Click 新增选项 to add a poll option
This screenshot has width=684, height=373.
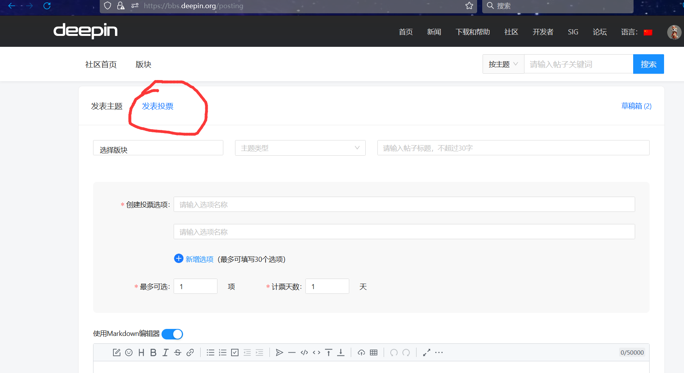[x=199, y=259]
